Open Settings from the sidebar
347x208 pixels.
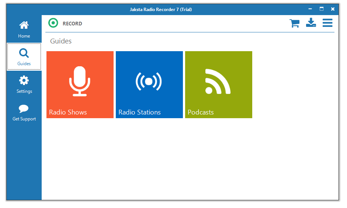(24, 84)
